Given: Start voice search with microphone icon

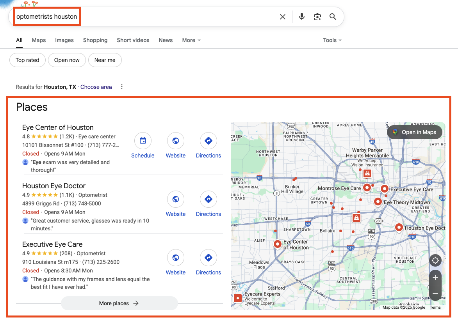Looking at the screenshot, I should click(301, 17).
